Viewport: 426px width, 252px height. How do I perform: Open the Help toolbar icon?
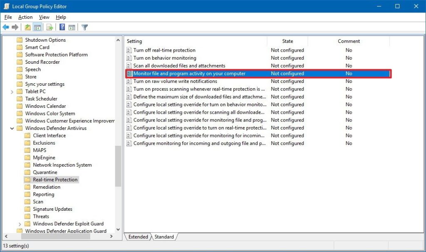[x=62, y=27]
